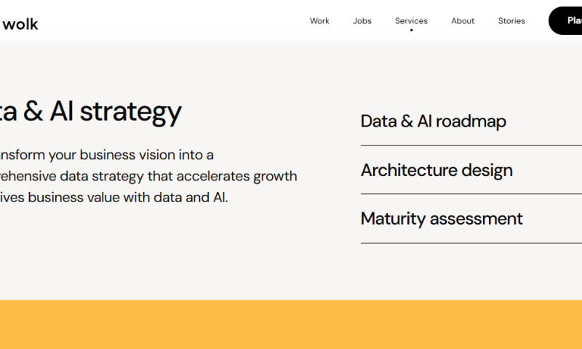Viewport: 582px width, 349px height.
Task: Navigate to Stories
Action: (x=511, y=21)
